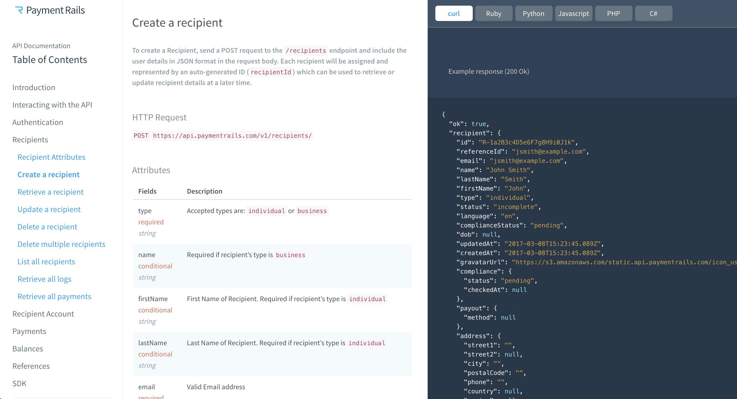Open List all recipients

tap(46, 261)
